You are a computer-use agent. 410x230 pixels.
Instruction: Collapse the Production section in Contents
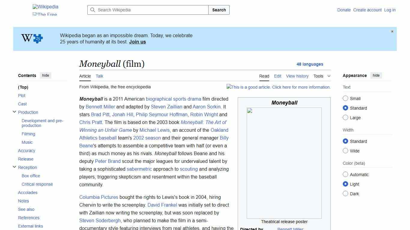click(x=14, y=111)
